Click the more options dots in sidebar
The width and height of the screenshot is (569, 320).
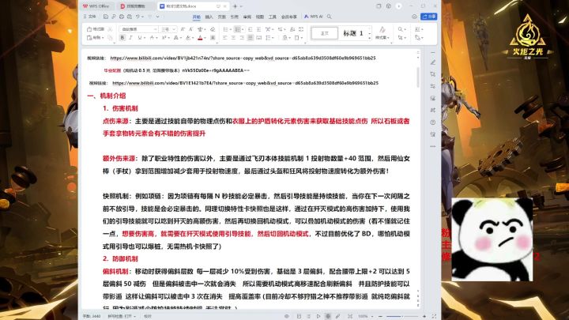click(x=433, y=146)
